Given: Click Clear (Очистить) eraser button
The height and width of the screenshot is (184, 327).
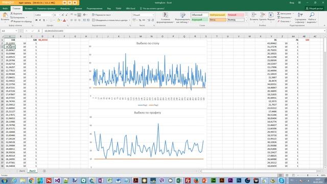Looking at the screenshot, I should click(x=284, y=21).
